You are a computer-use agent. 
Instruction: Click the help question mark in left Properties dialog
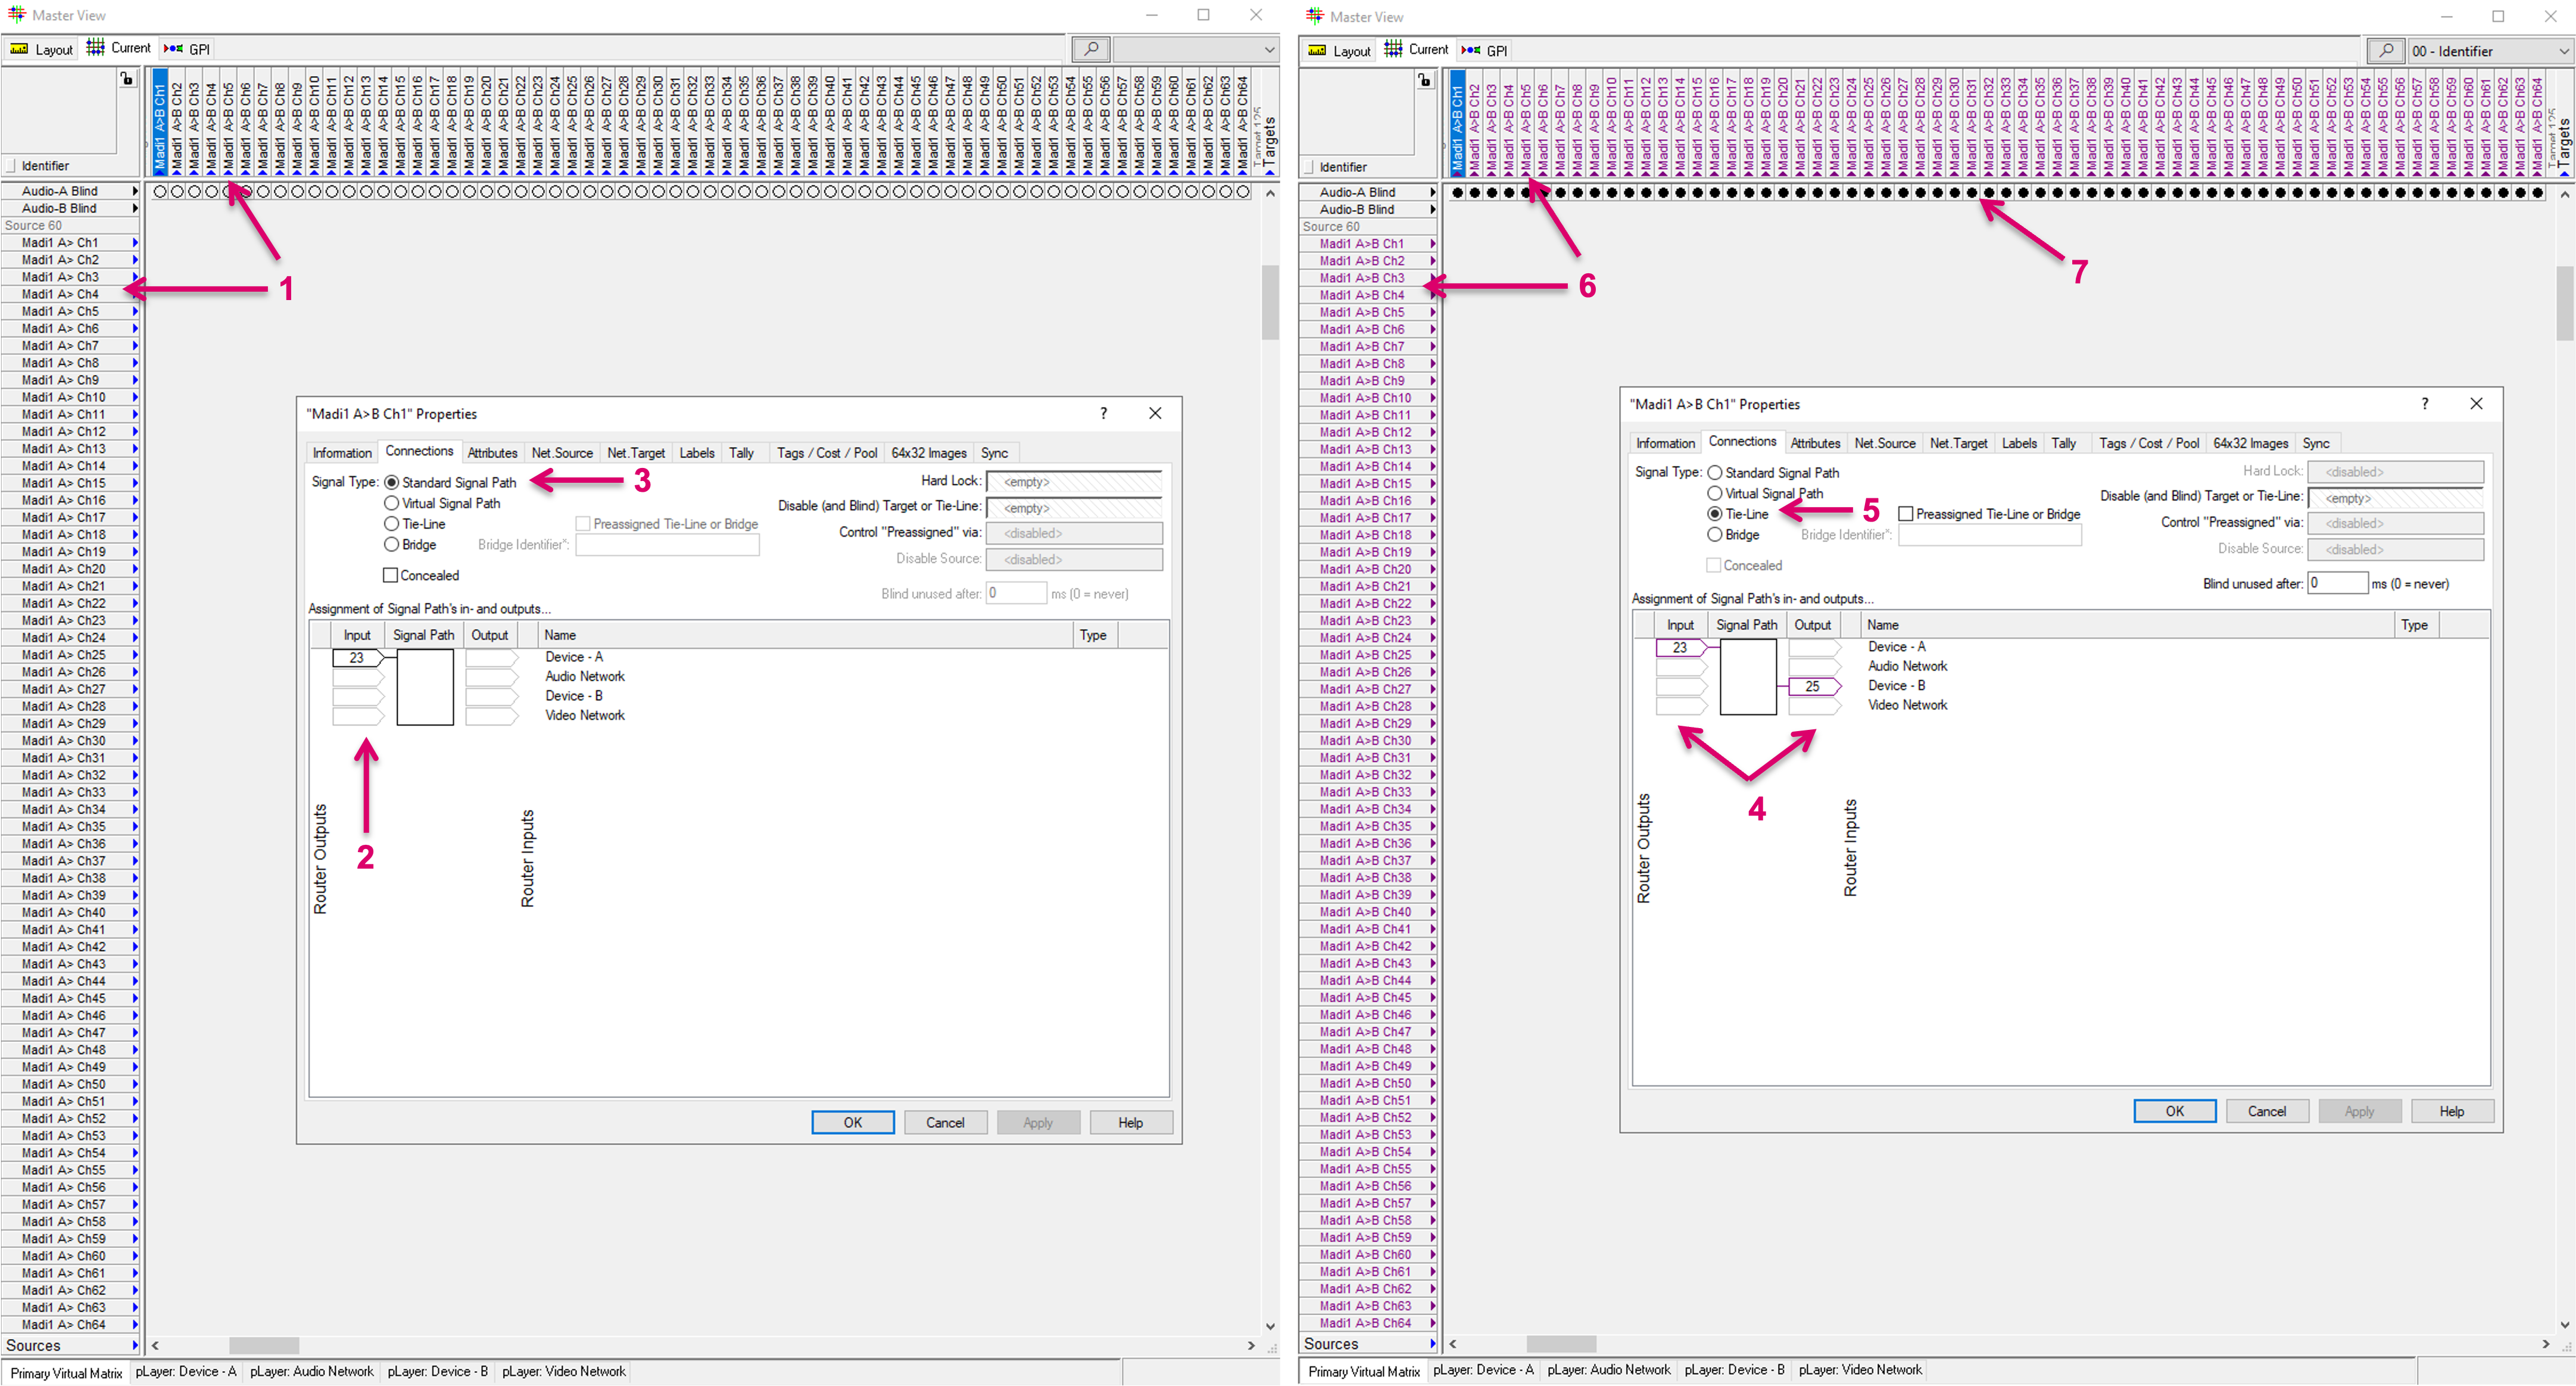click(x=1103, y=413)
